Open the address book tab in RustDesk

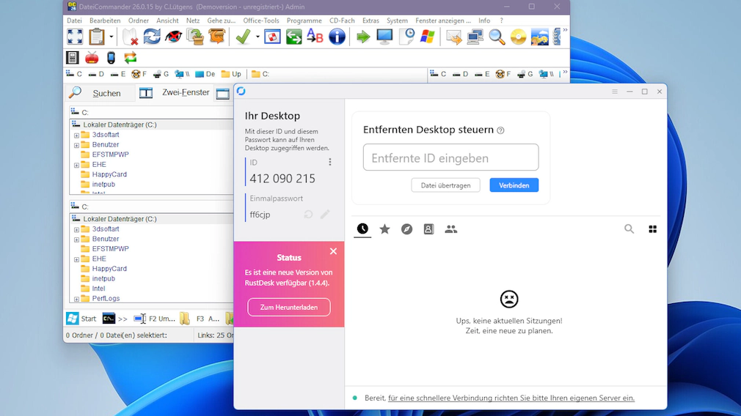428,229
